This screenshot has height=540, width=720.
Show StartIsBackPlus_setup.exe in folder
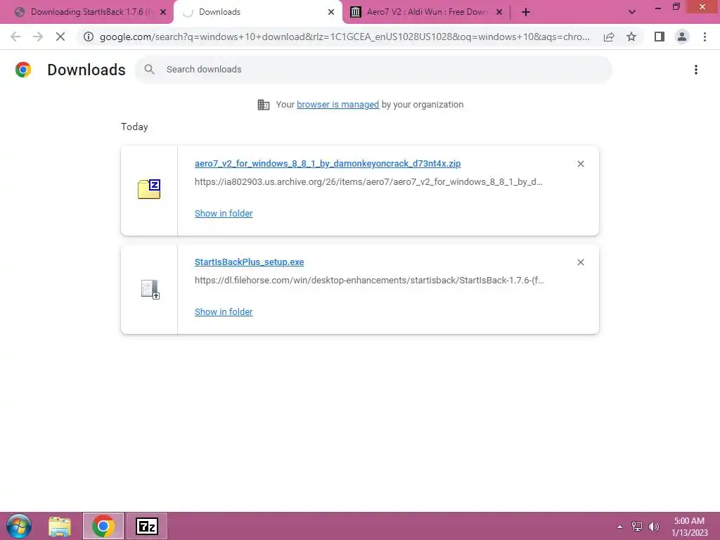224,311
